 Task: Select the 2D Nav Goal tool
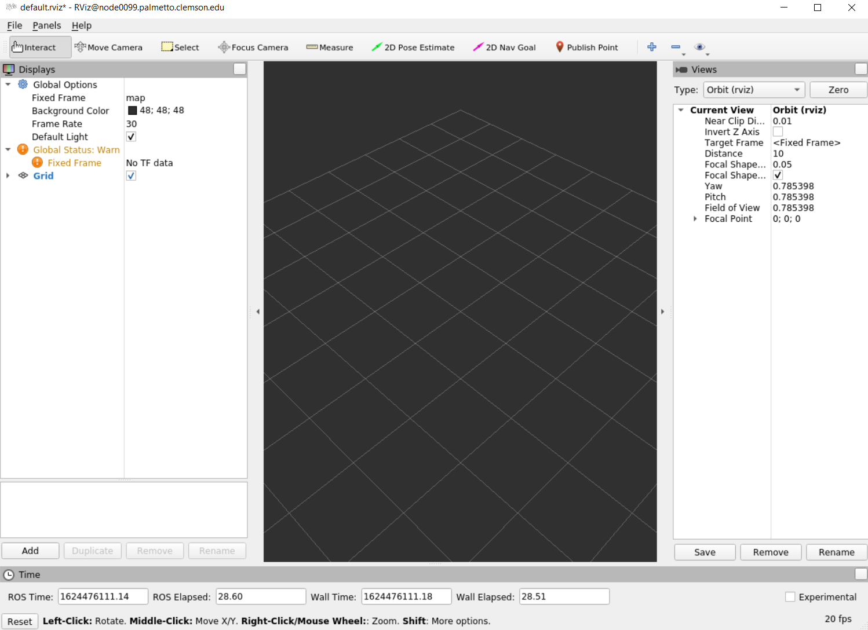pos(505,47)
